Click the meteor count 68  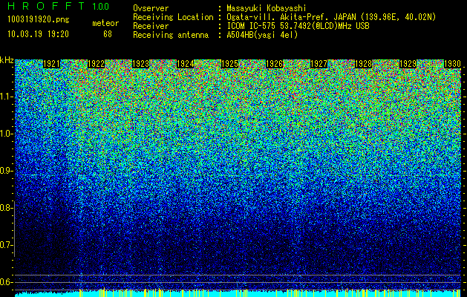[108, 34]
